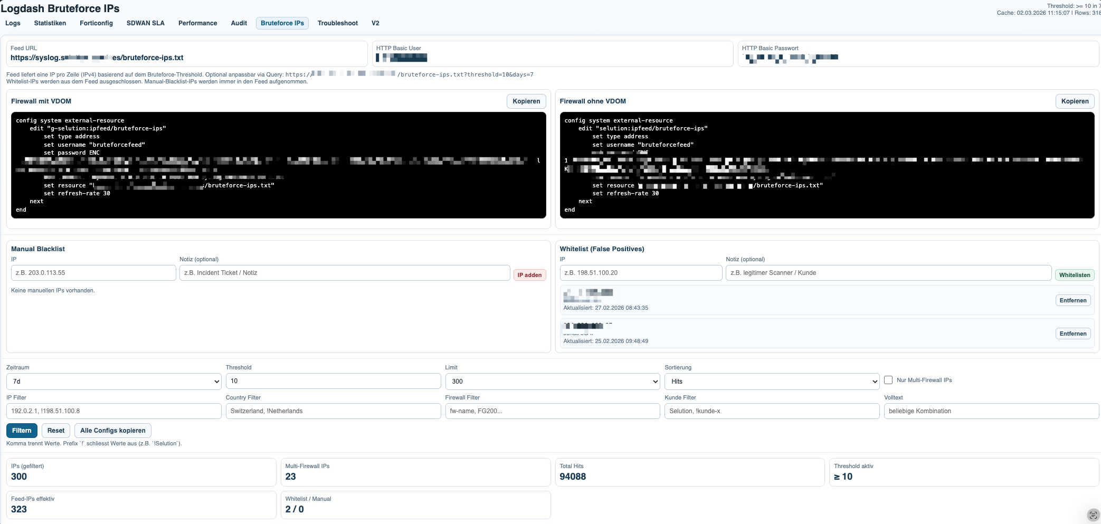Enable the Nur Multi-Firewall IPs checkbox
Viewport: 1101px width, 524px height.
point(888,380)
